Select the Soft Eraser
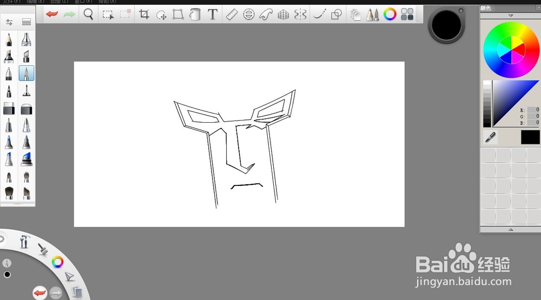Image resolution: width=541 pixels, height=300 pixels. click(x=26, y=109)
